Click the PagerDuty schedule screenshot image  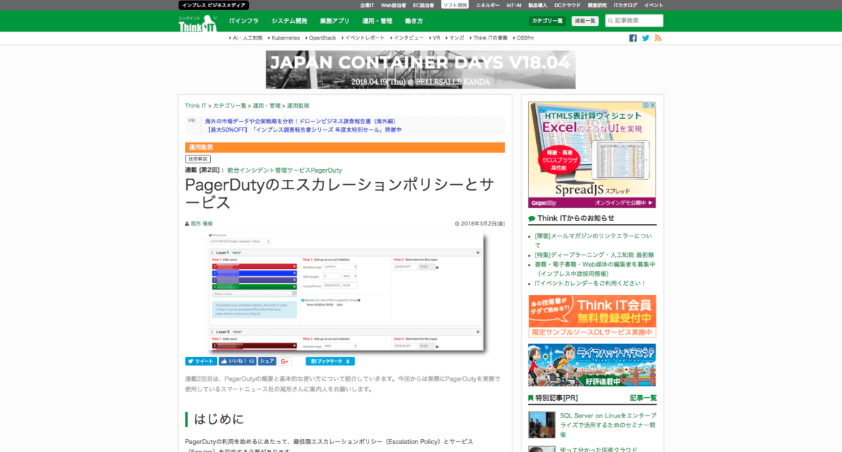pyautogui.click(x=346, y=292)
